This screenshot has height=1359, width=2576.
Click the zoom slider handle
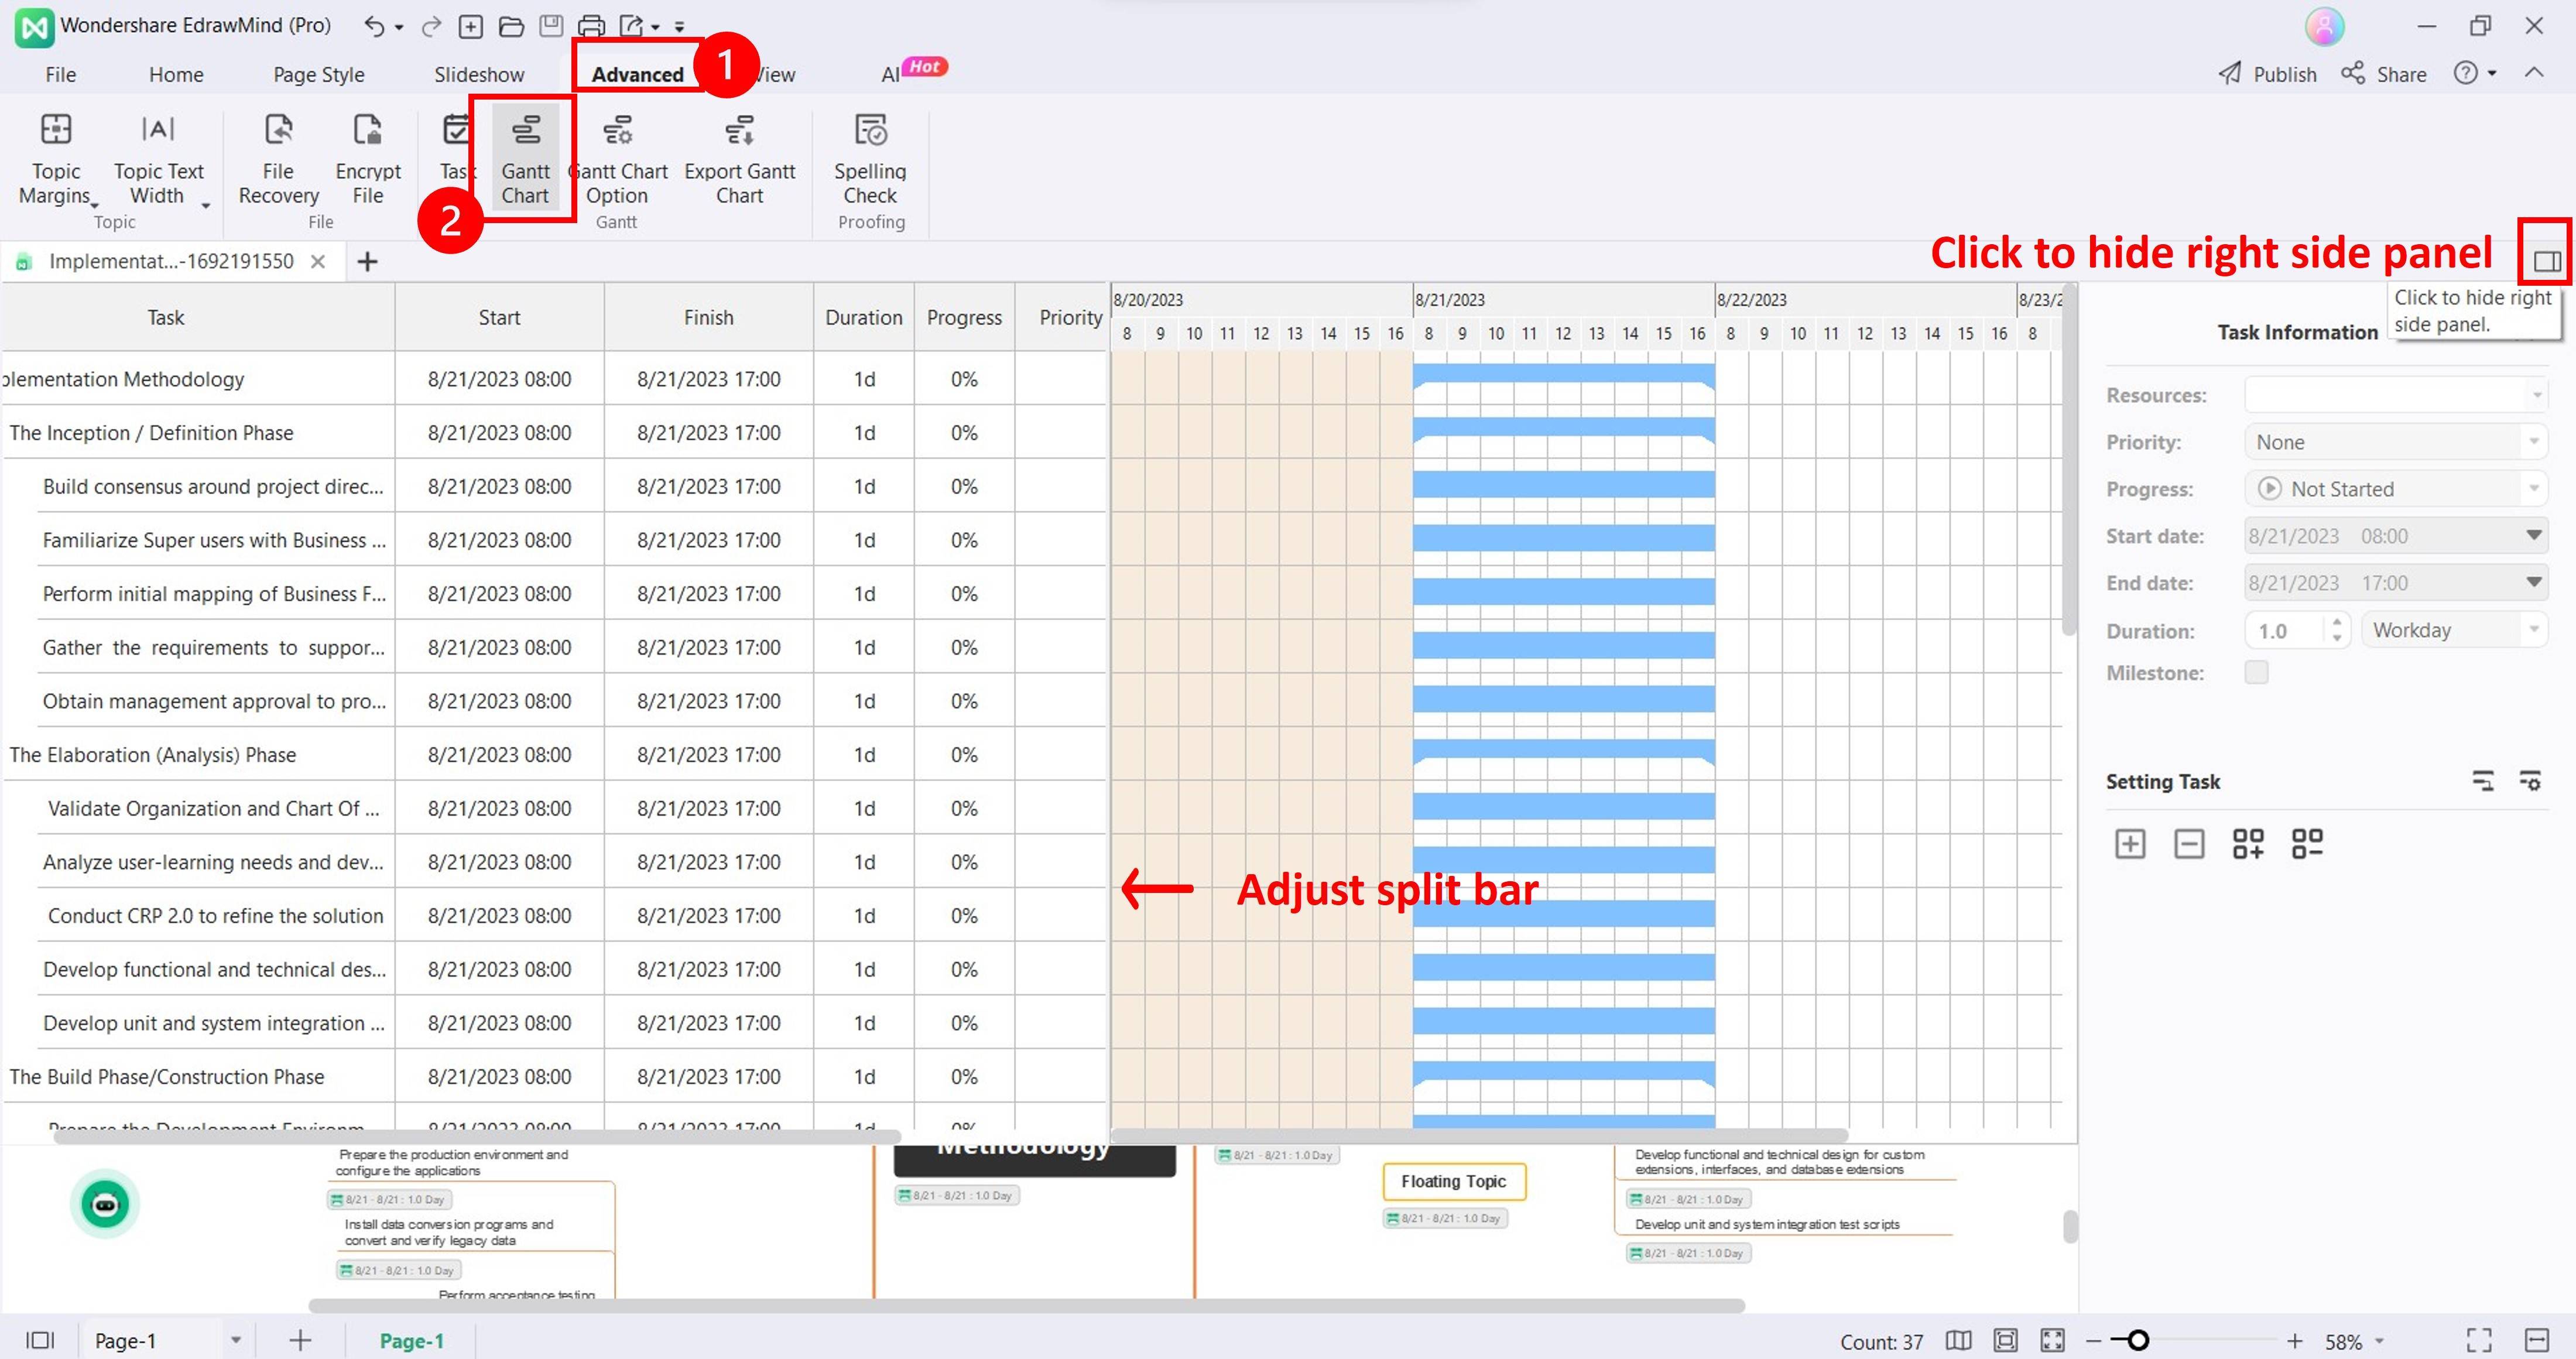[2137, 1341]
